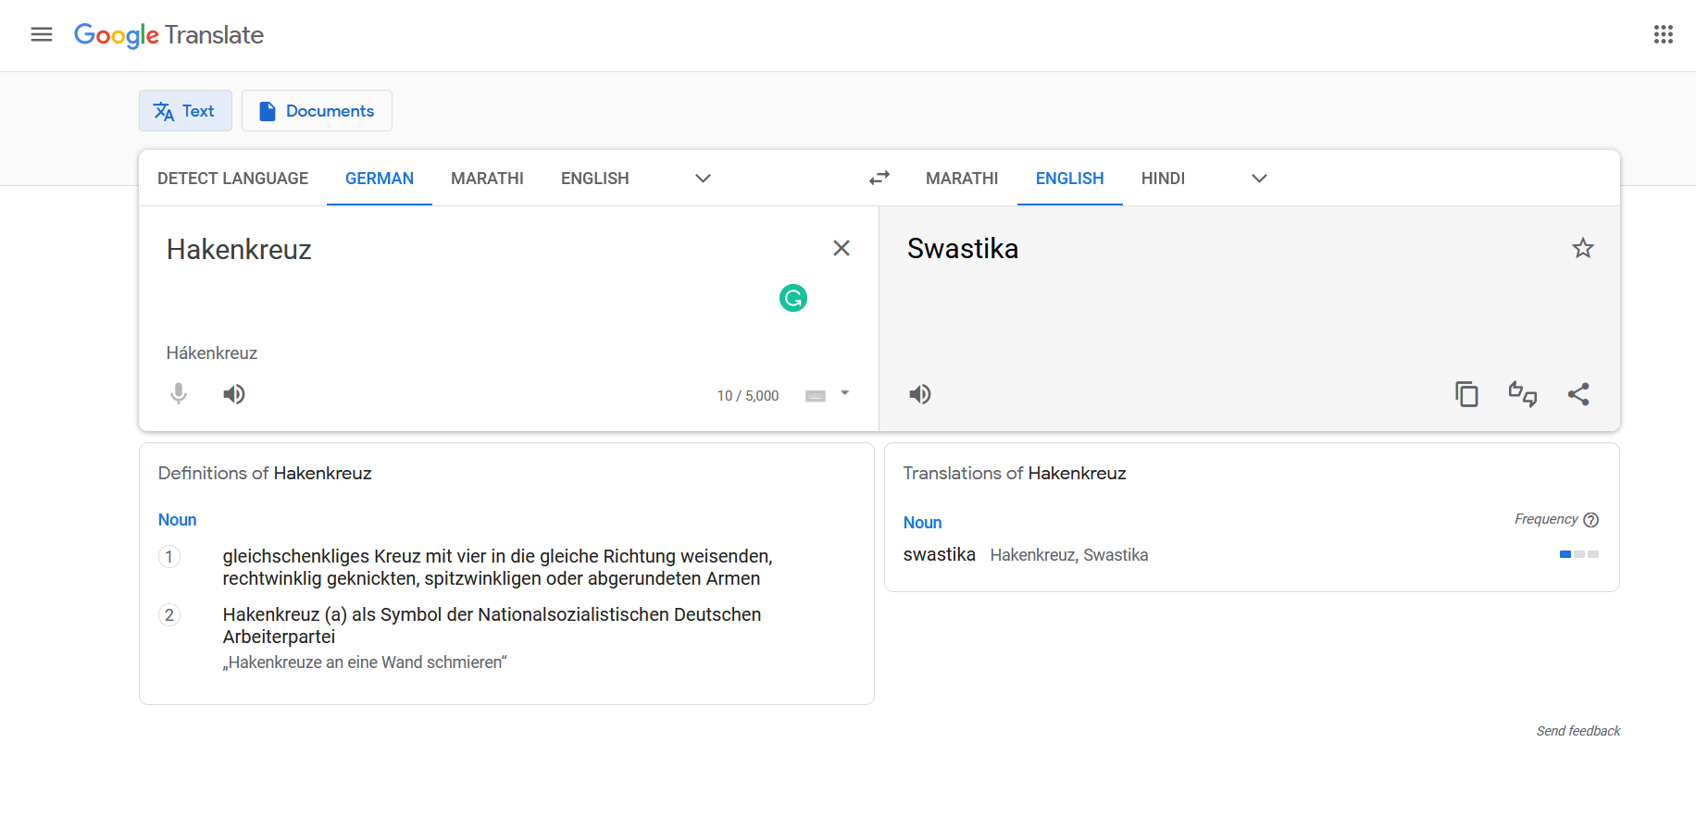
Task: Expand more target languages list
Action: click(x=1259, y=179)
